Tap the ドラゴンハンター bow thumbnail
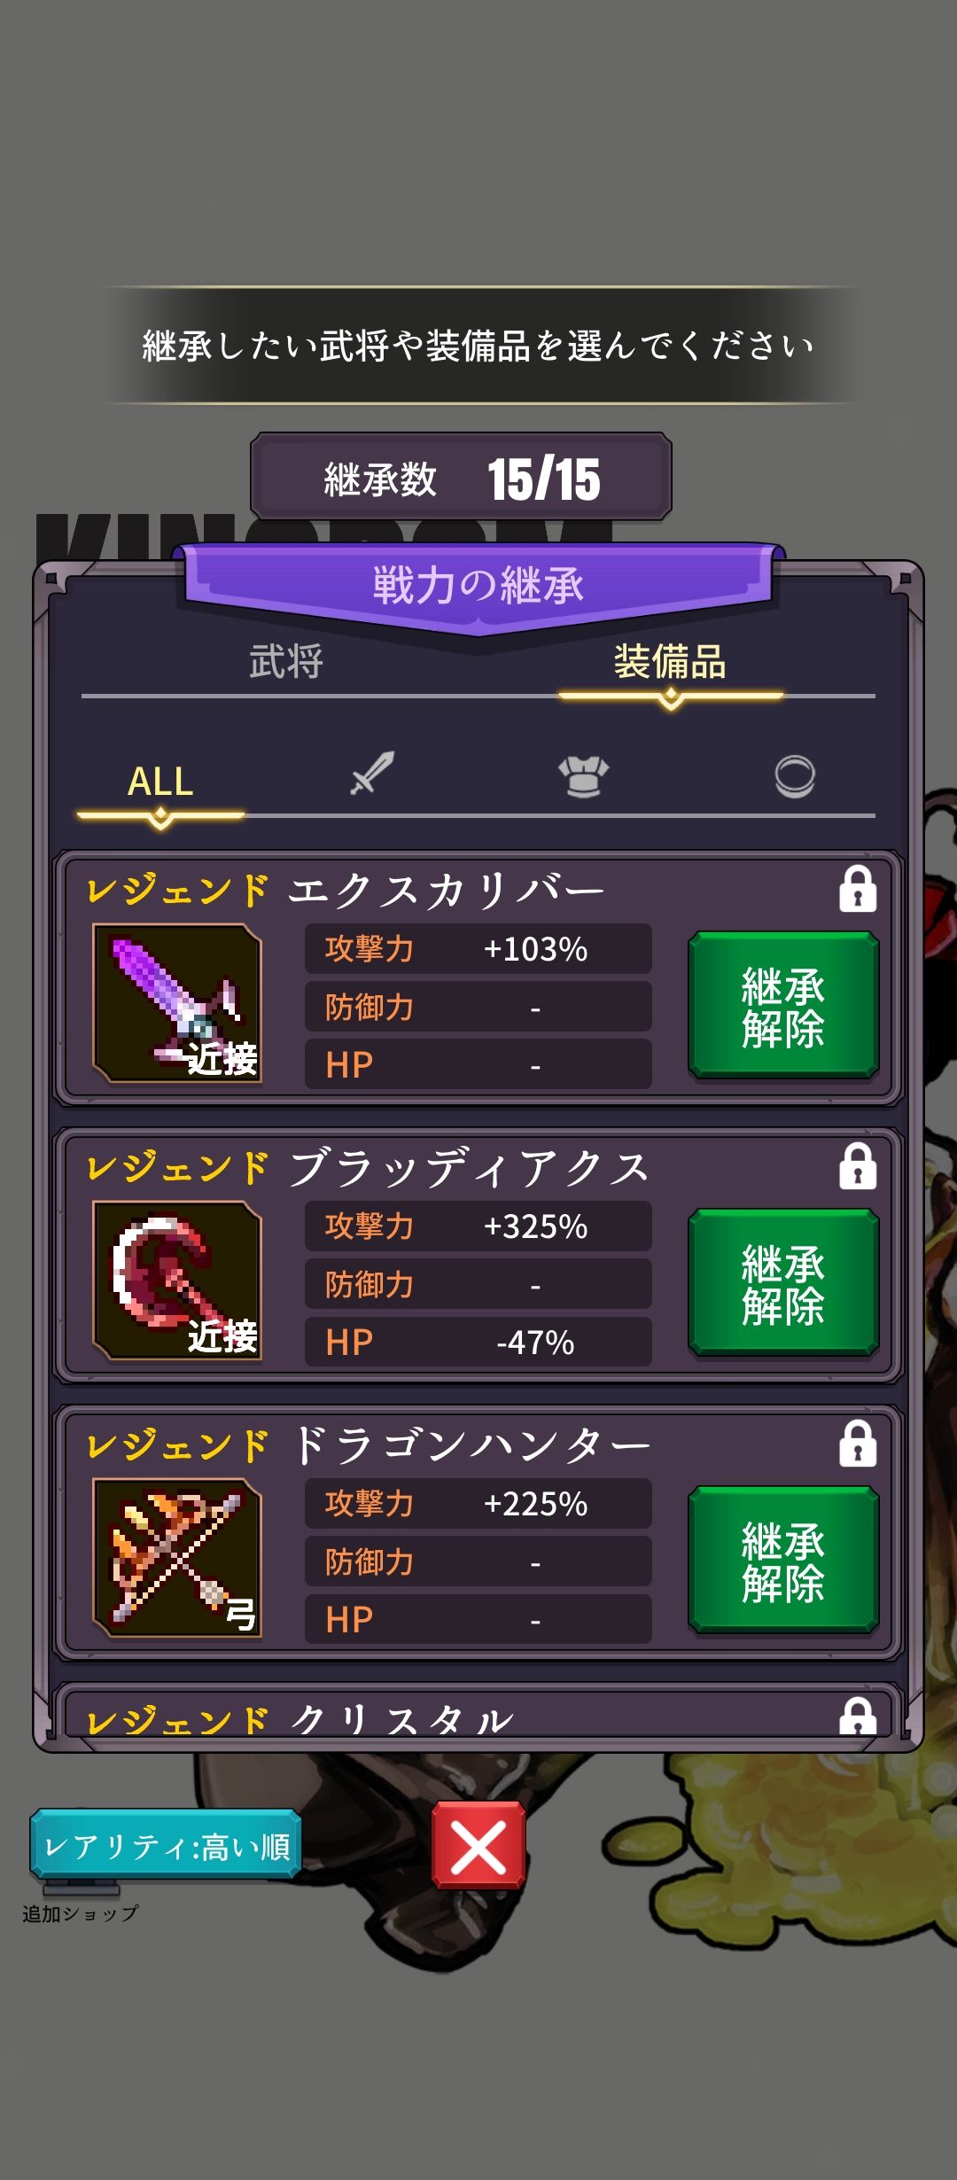The width and height of the screenshot is (957, 2180). tap(177, 1558)
